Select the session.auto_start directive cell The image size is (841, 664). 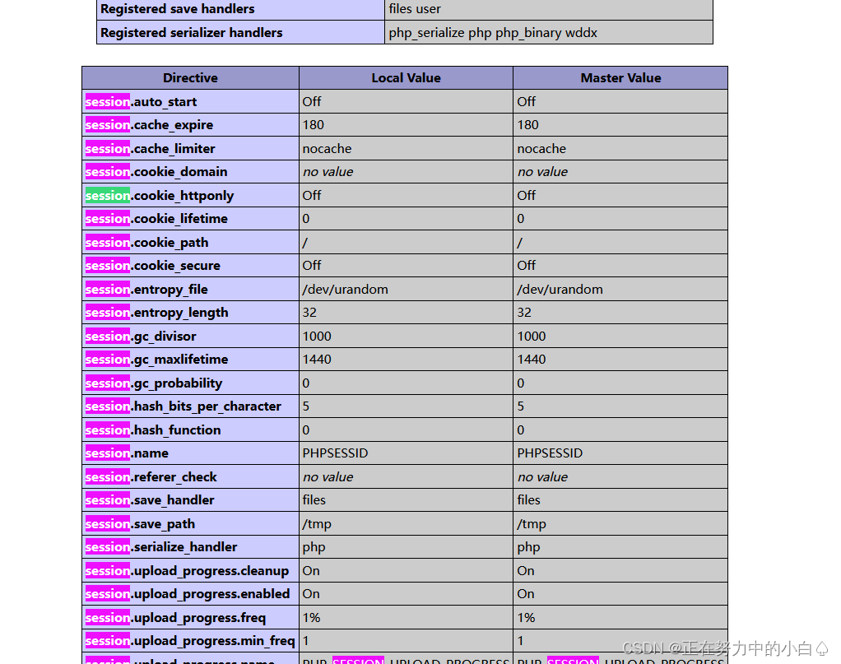pyautogui.click(x=190, y=101)
